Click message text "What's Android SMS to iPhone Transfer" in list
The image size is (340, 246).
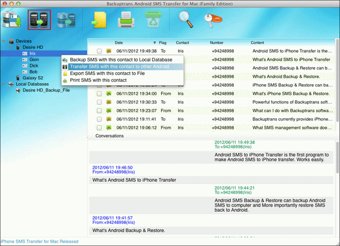pos(291,60)
